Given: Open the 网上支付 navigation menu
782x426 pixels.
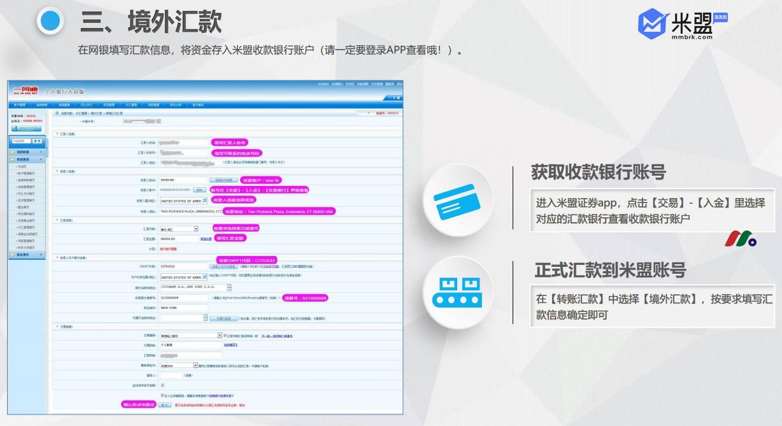Looking at the screenshot, I should coord(86,104).
